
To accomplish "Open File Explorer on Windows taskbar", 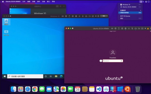I will (56, 76).
